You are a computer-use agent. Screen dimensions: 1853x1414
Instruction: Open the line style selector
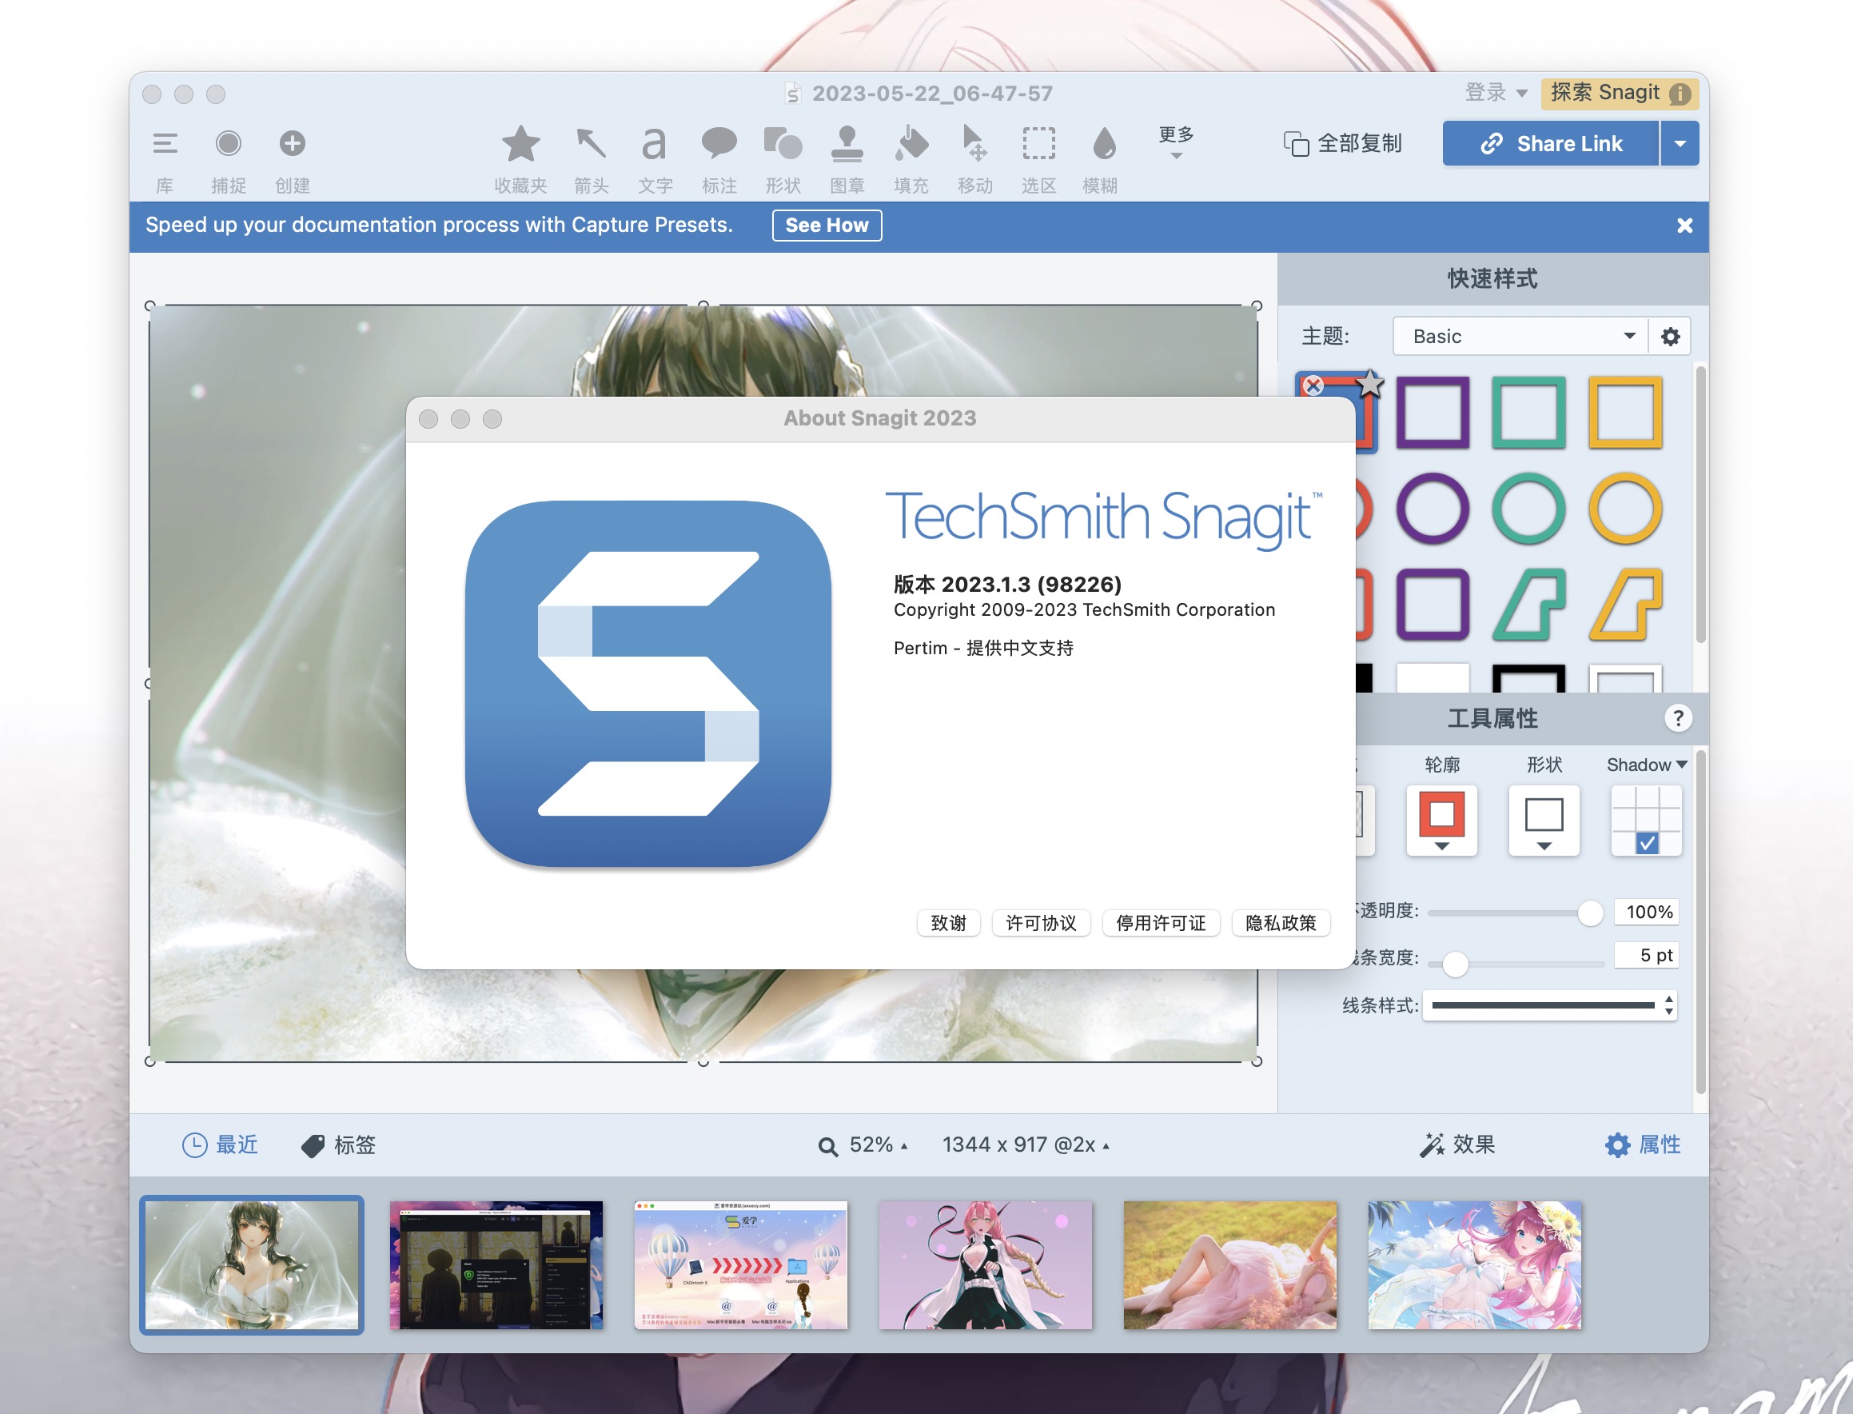1549,1005
